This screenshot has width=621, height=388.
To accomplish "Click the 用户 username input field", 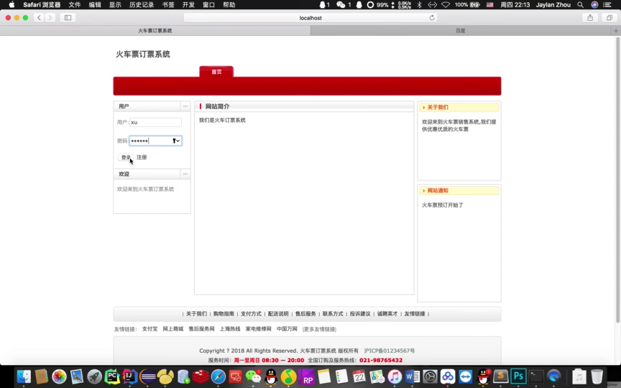I will (x=155, y=122).
